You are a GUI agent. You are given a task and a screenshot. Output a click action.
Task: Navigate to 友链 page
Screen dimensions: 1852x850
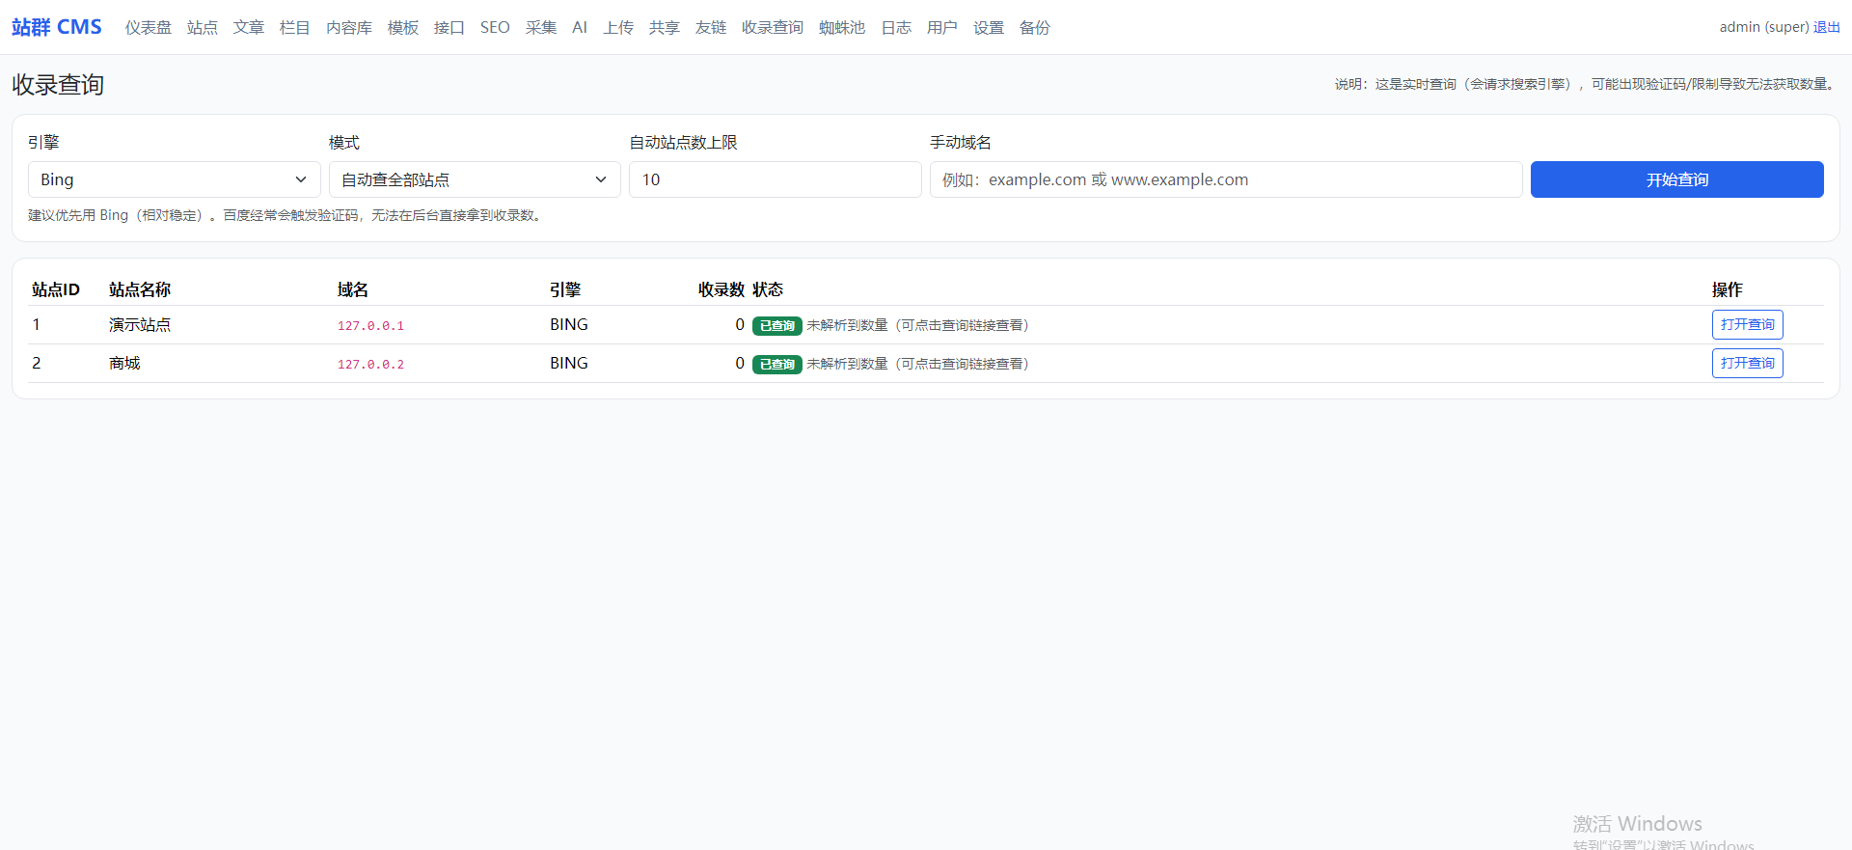click(711, 28)
